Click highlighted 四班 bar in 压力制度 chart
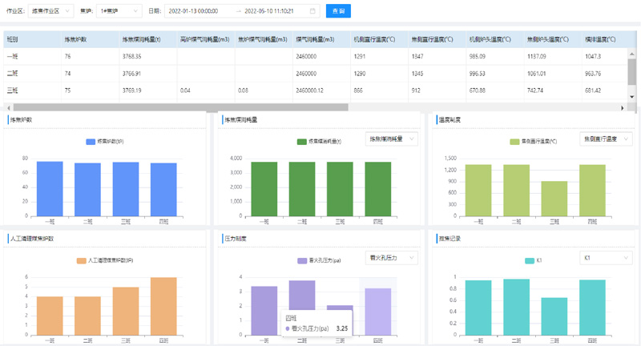Viewport: 641px width, 346px height. [x=377, y=312]
